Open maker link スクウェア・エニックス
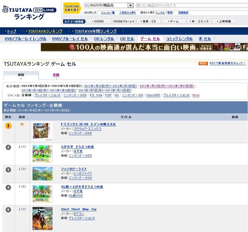 coord(88,129)
